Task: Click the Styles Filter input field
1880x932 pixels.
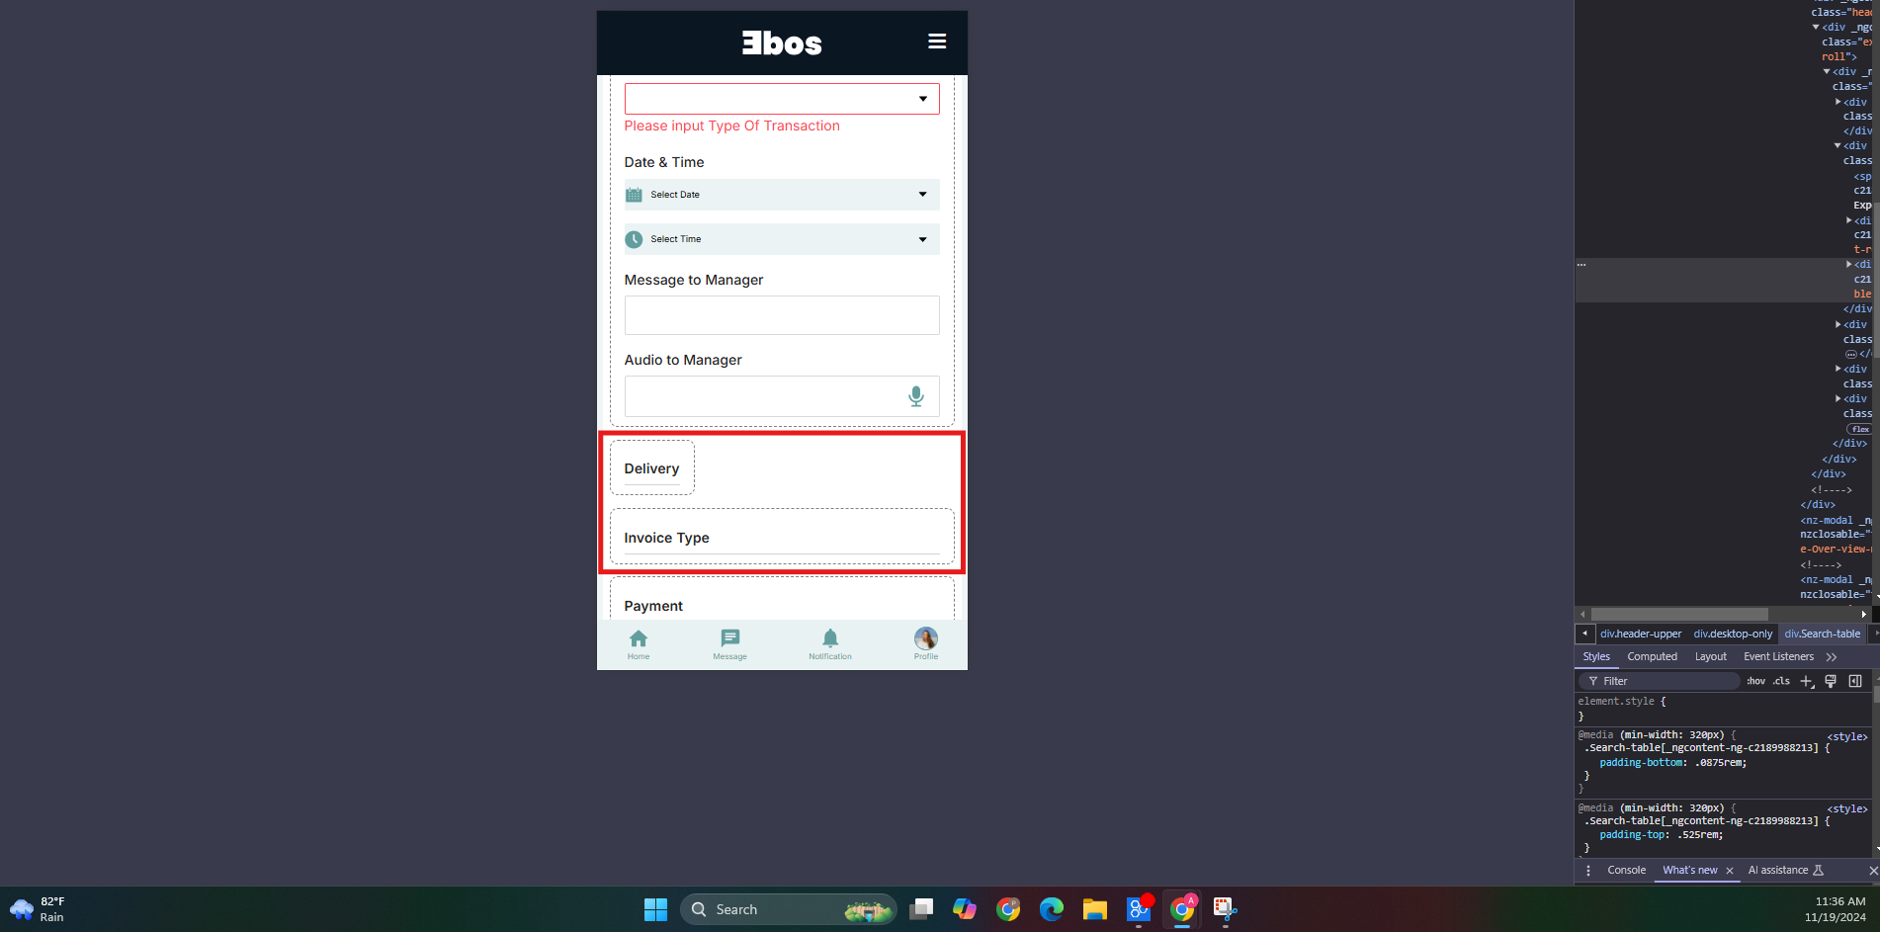Action: [1661, 681]
